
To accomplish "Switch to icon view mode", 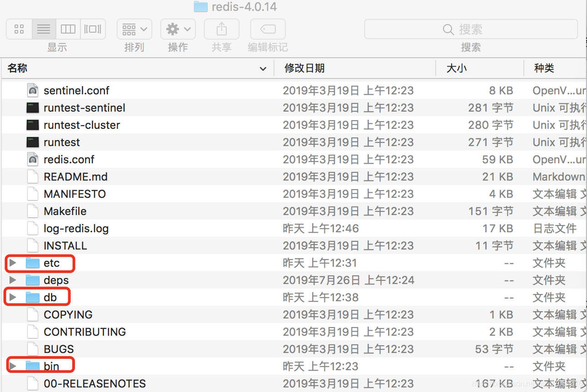I will [x=19, y=29].
